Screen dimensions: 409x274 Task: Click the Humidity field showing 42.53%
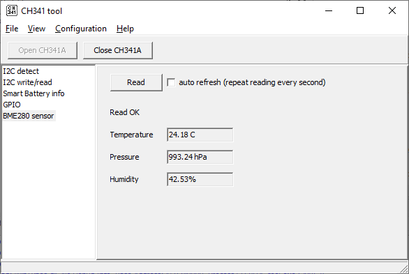pyautogui.click(x=200, y=179)
